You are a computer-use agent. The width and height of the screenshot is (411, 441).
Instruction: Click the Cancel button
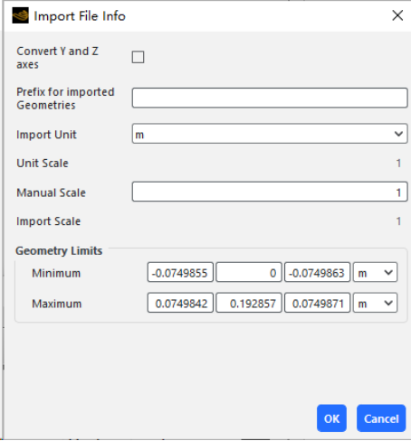[381, 418]
